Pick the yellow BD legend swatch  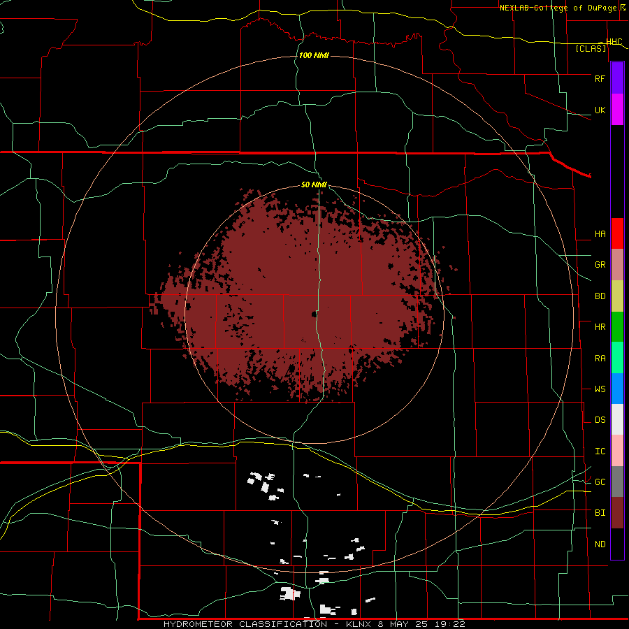[x=617, y=296]
